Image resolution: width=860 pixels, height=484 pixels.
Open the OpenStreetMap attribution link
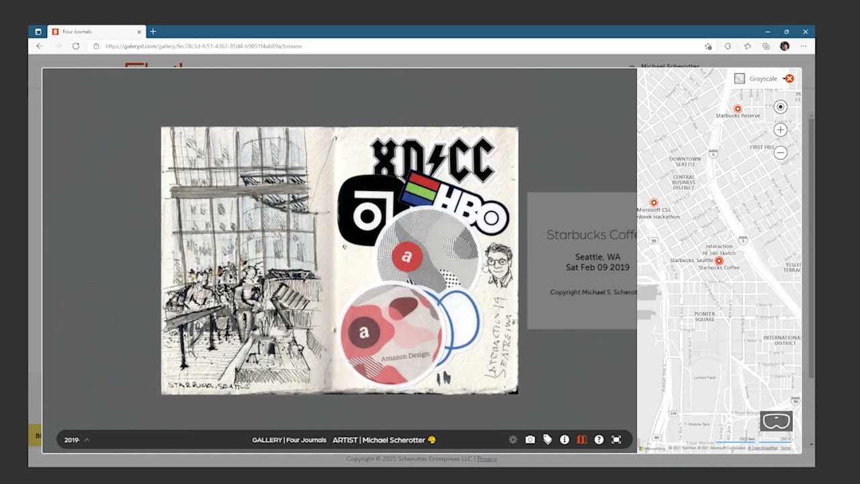coord(763,448)
